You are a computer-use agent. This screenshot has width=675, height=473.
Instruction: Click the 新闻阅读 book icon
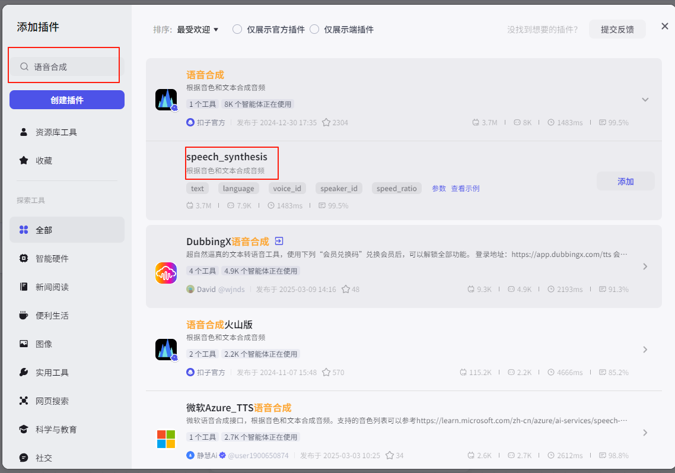24,287
